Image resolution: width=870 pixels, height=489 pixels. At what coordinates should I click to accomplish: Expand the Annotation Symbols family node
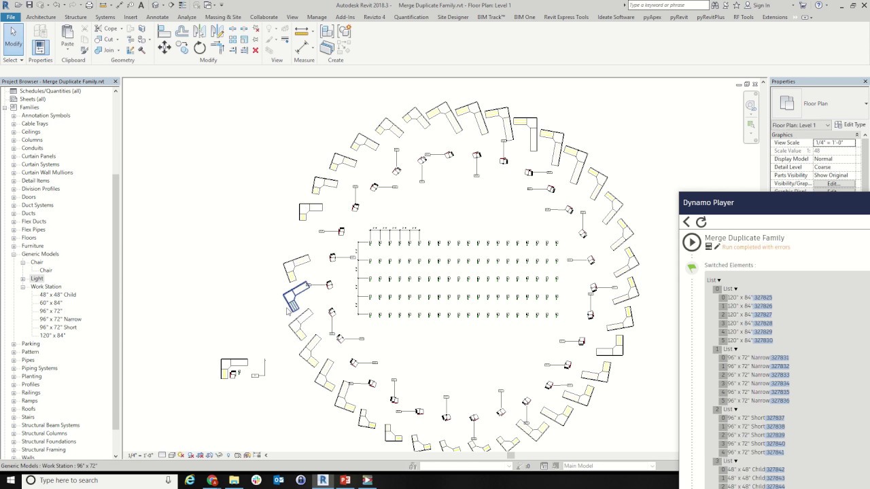(14, 115)
